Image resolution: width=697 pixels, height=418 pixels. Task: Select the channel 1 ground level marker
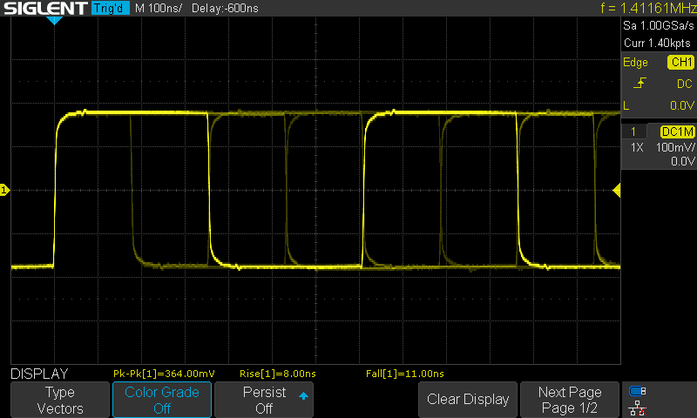point(4,190)
